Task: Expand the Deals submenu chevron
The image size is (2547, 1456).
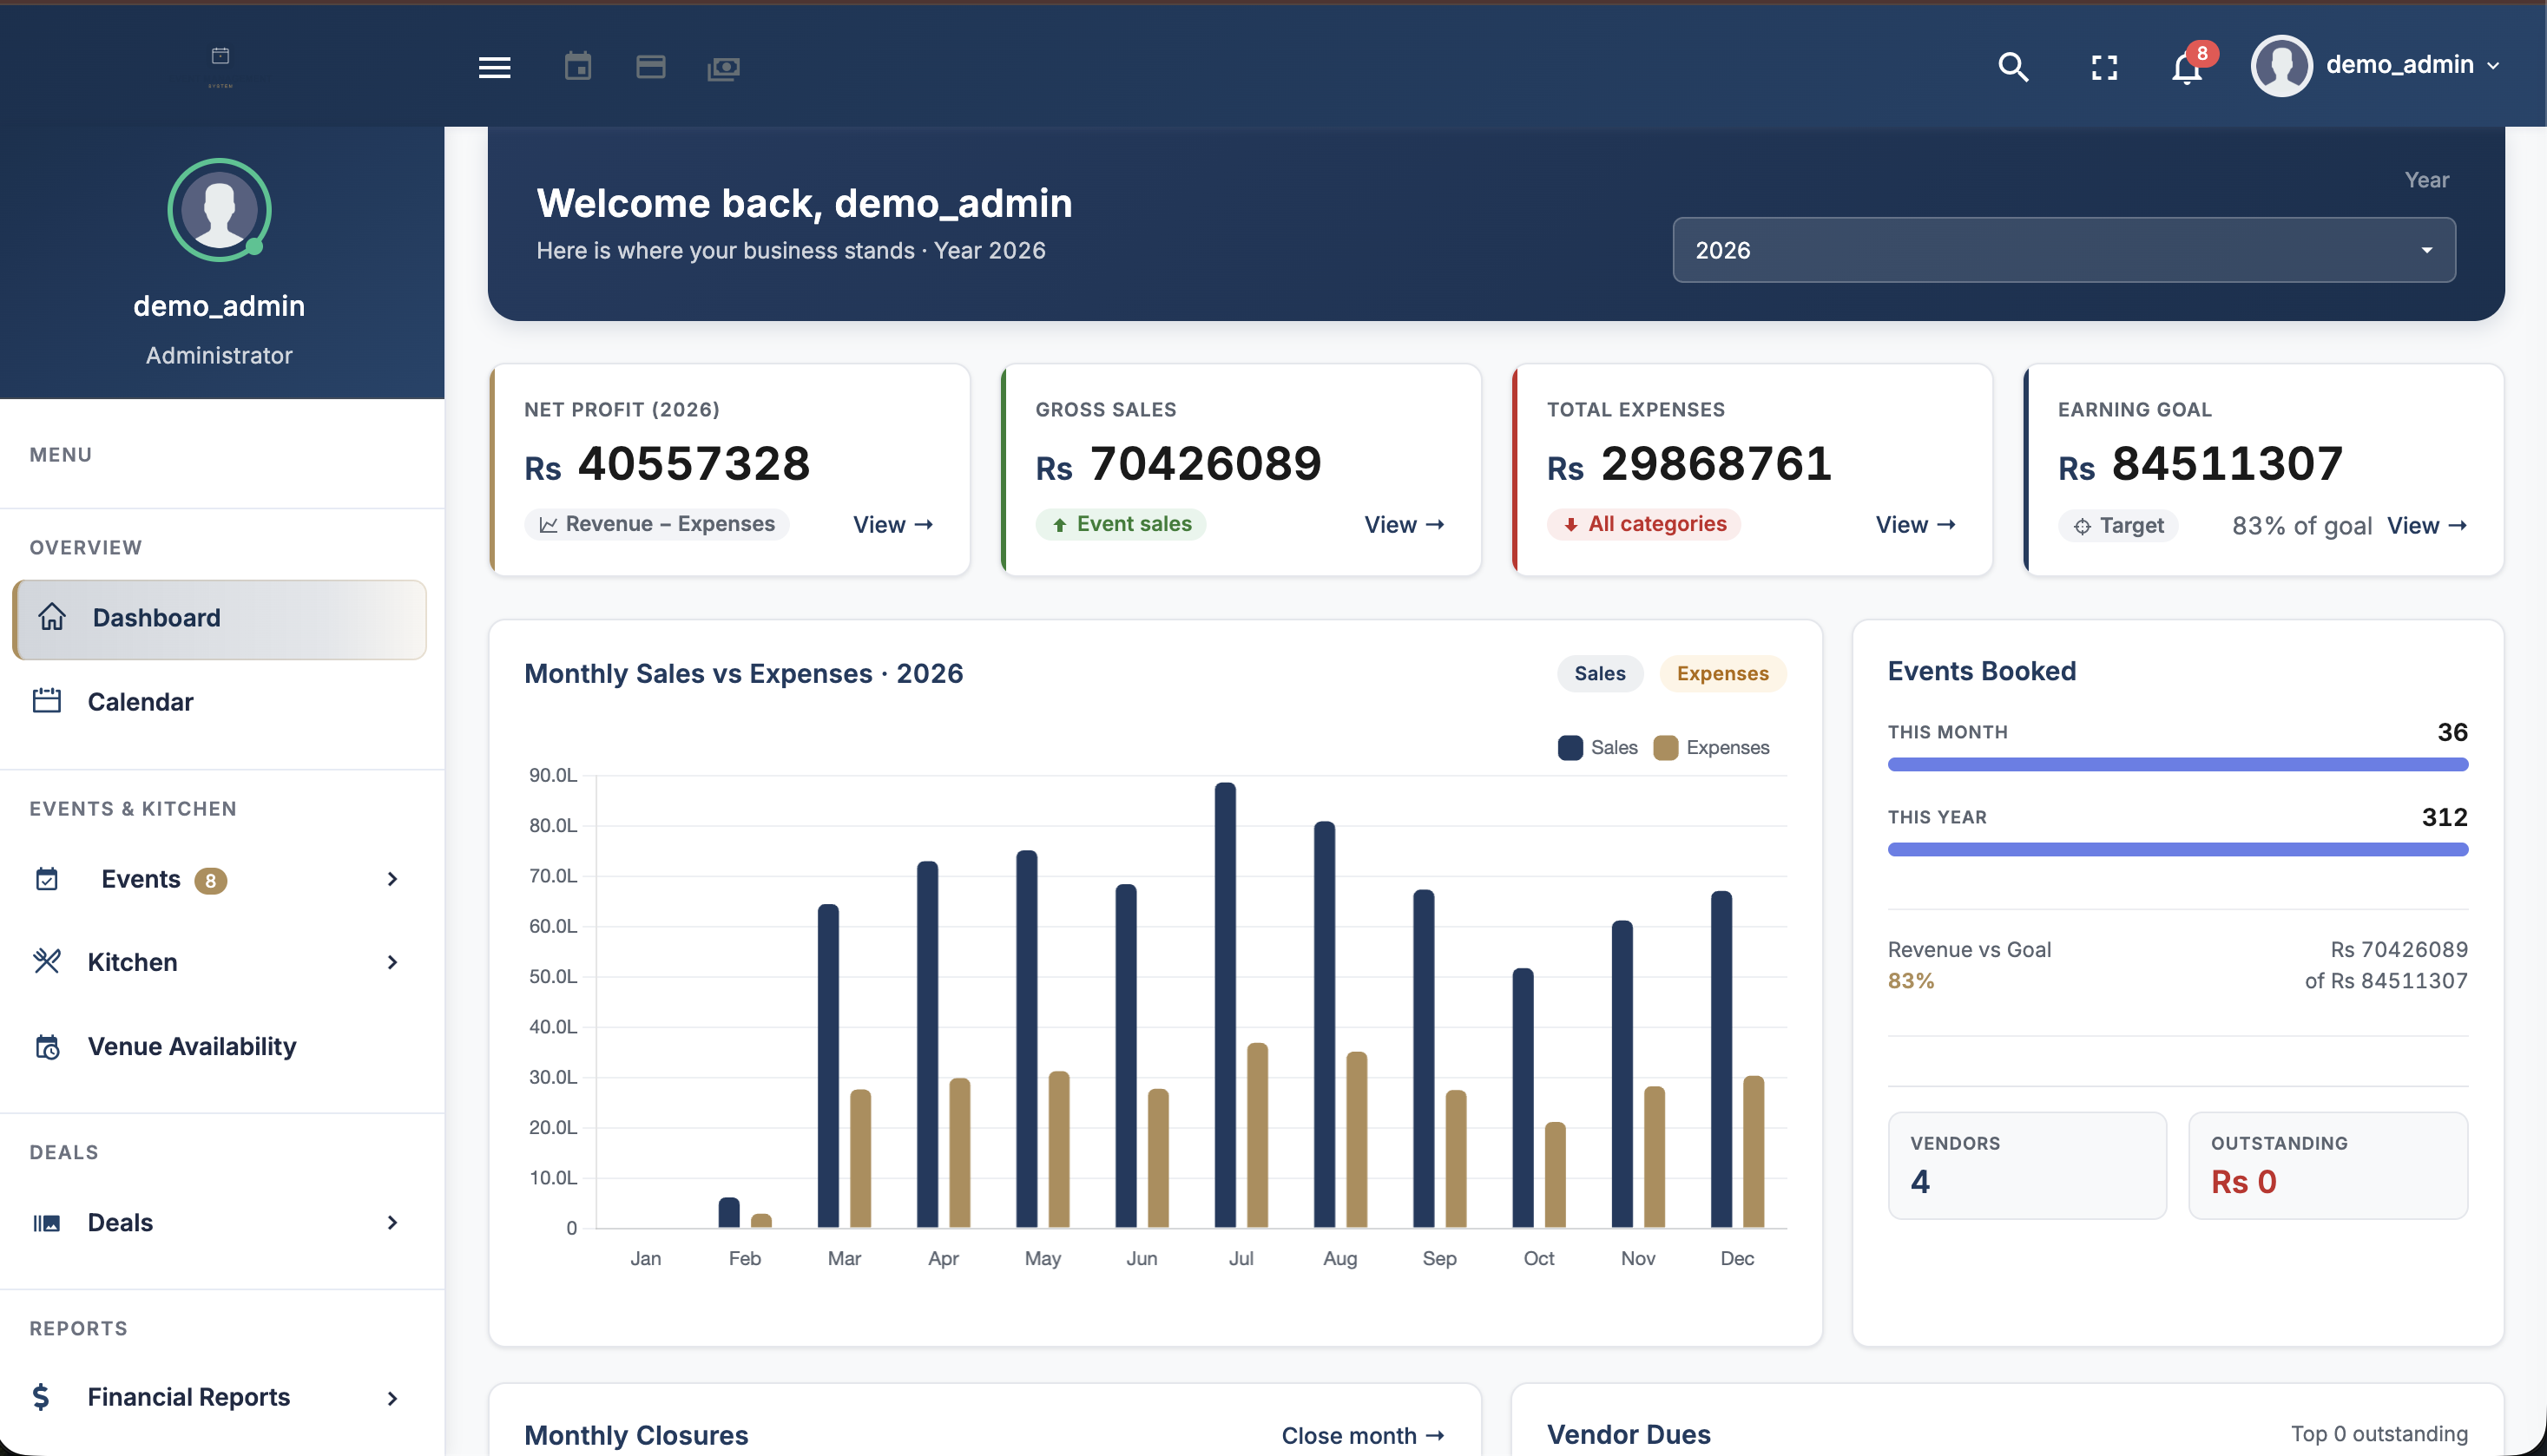Action: 392,1222
